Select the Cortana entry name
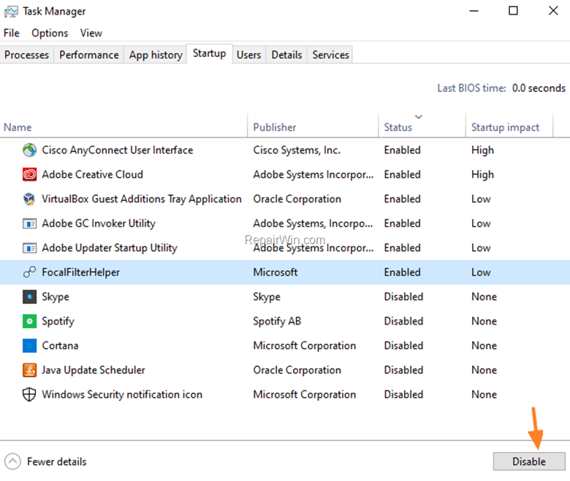 [x=60, y=345]
